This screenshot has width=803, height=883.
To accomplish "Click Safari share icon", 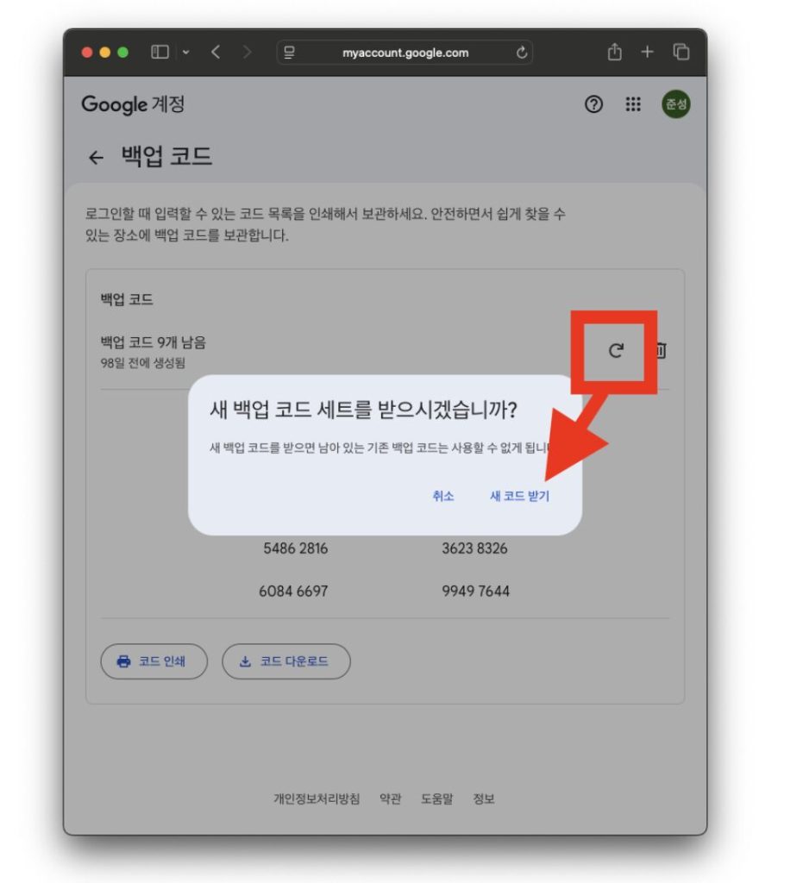I will [x=614, y=53].
